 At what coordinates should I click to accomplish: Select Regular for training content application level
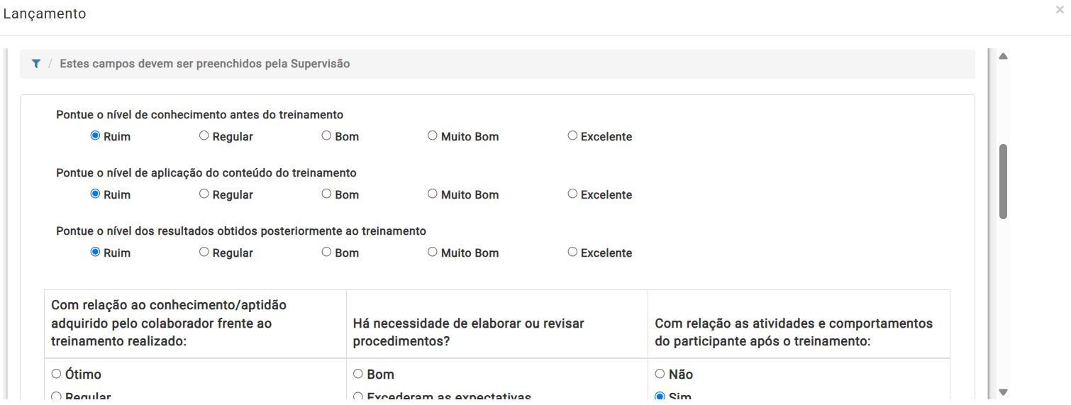[x=204, y=194]
